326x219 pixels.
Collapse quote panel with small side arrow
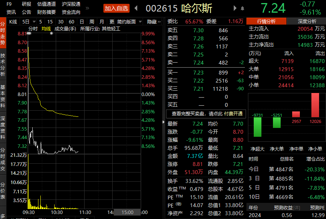(x=163, y=122)
